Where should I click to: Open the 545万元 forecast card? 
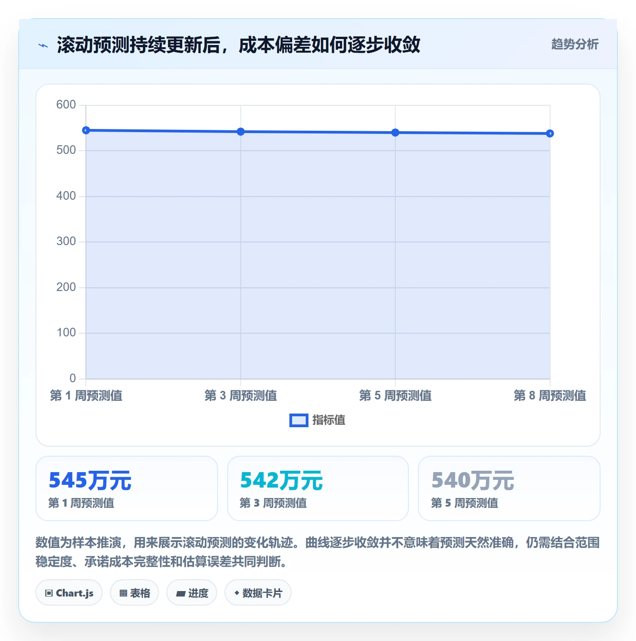click(x=127, y=488)
